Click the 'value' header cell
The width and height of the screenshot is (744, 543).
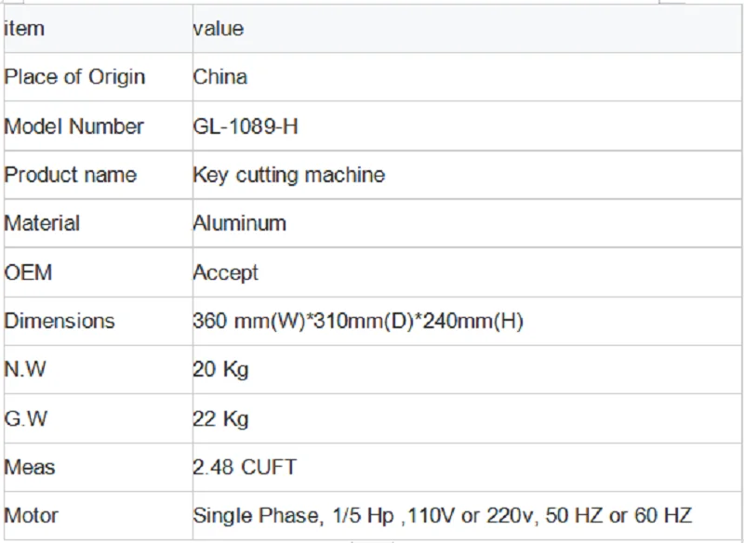[219, 29]
